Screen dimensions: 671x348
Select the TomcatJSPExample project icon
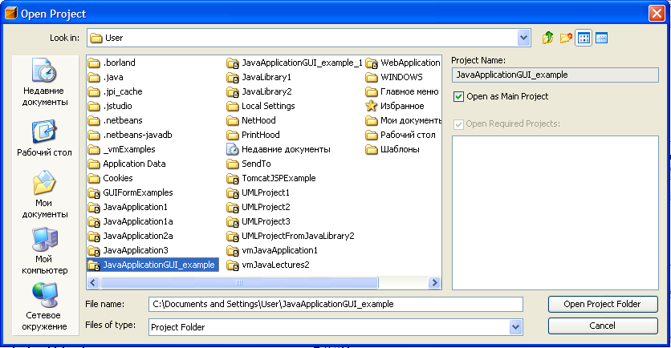tap(233, 178)
